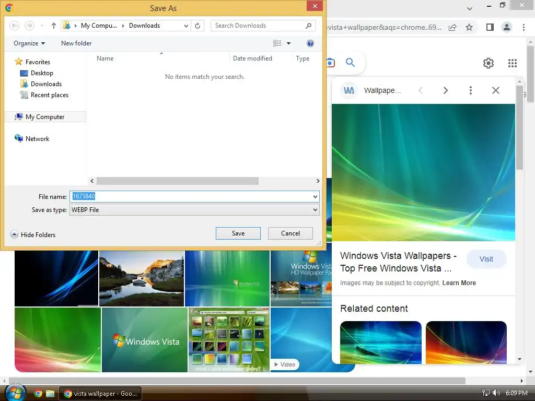535x401 pixels.
Task: Click the Save button
Action: 238,233
